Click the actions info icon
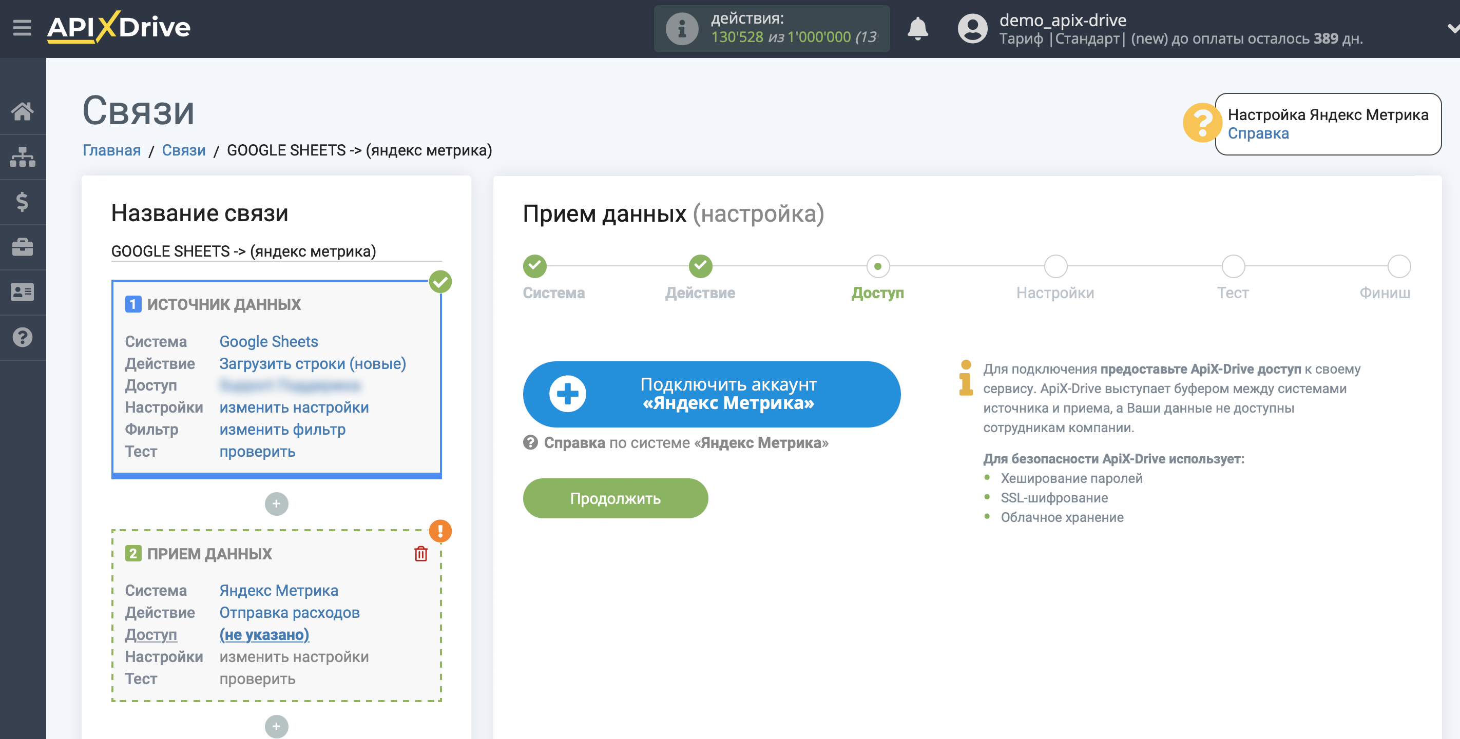The image size is (1460, 739). (681, 28)
